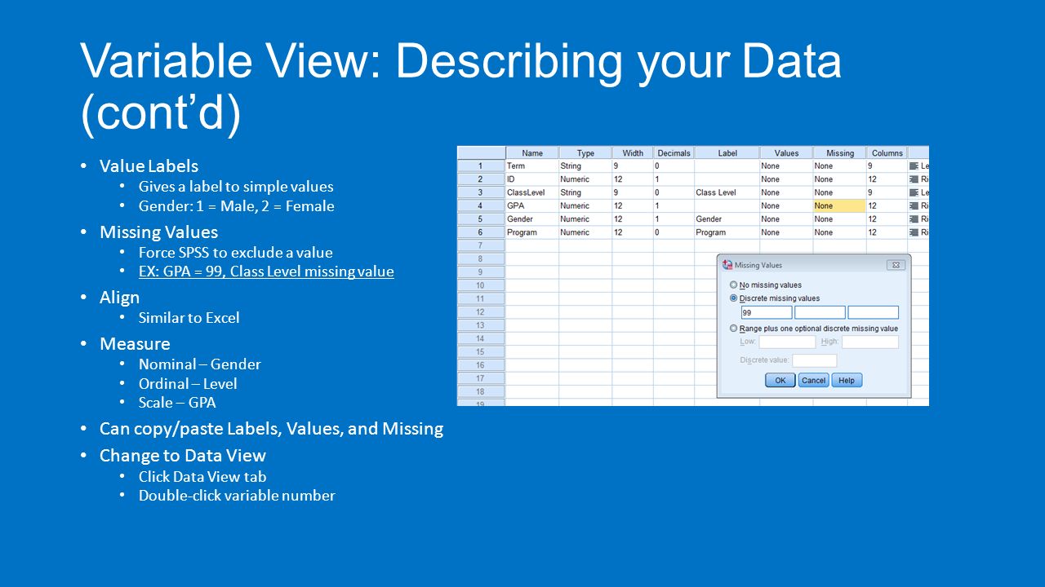Select row number 1 header

pyautogui.click(x=481, y=166)
